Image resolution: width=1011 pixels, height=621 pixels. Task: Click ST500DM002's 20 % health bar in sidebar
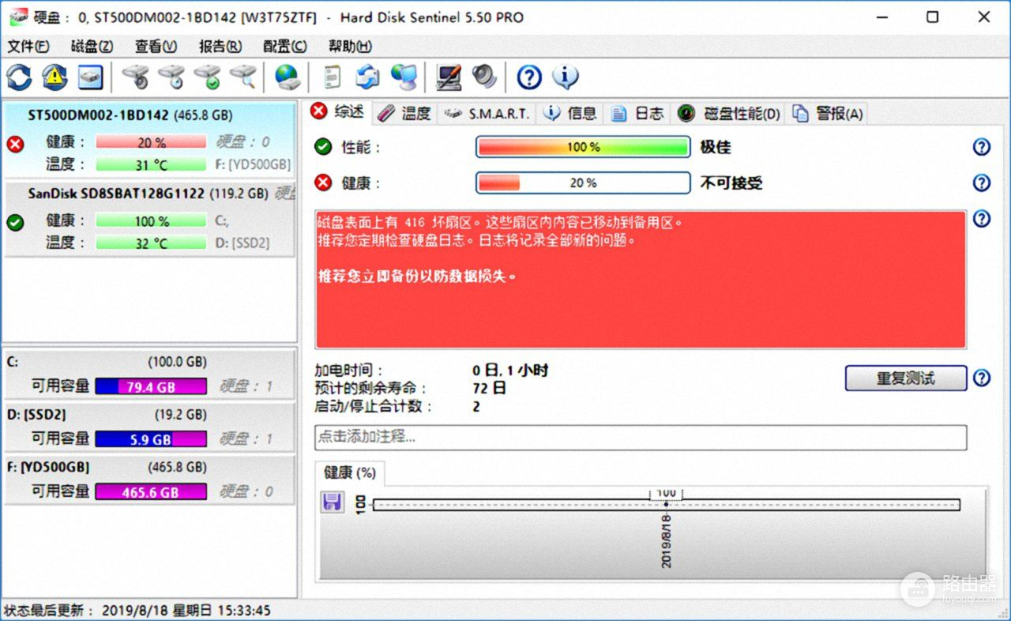(151, 142)
